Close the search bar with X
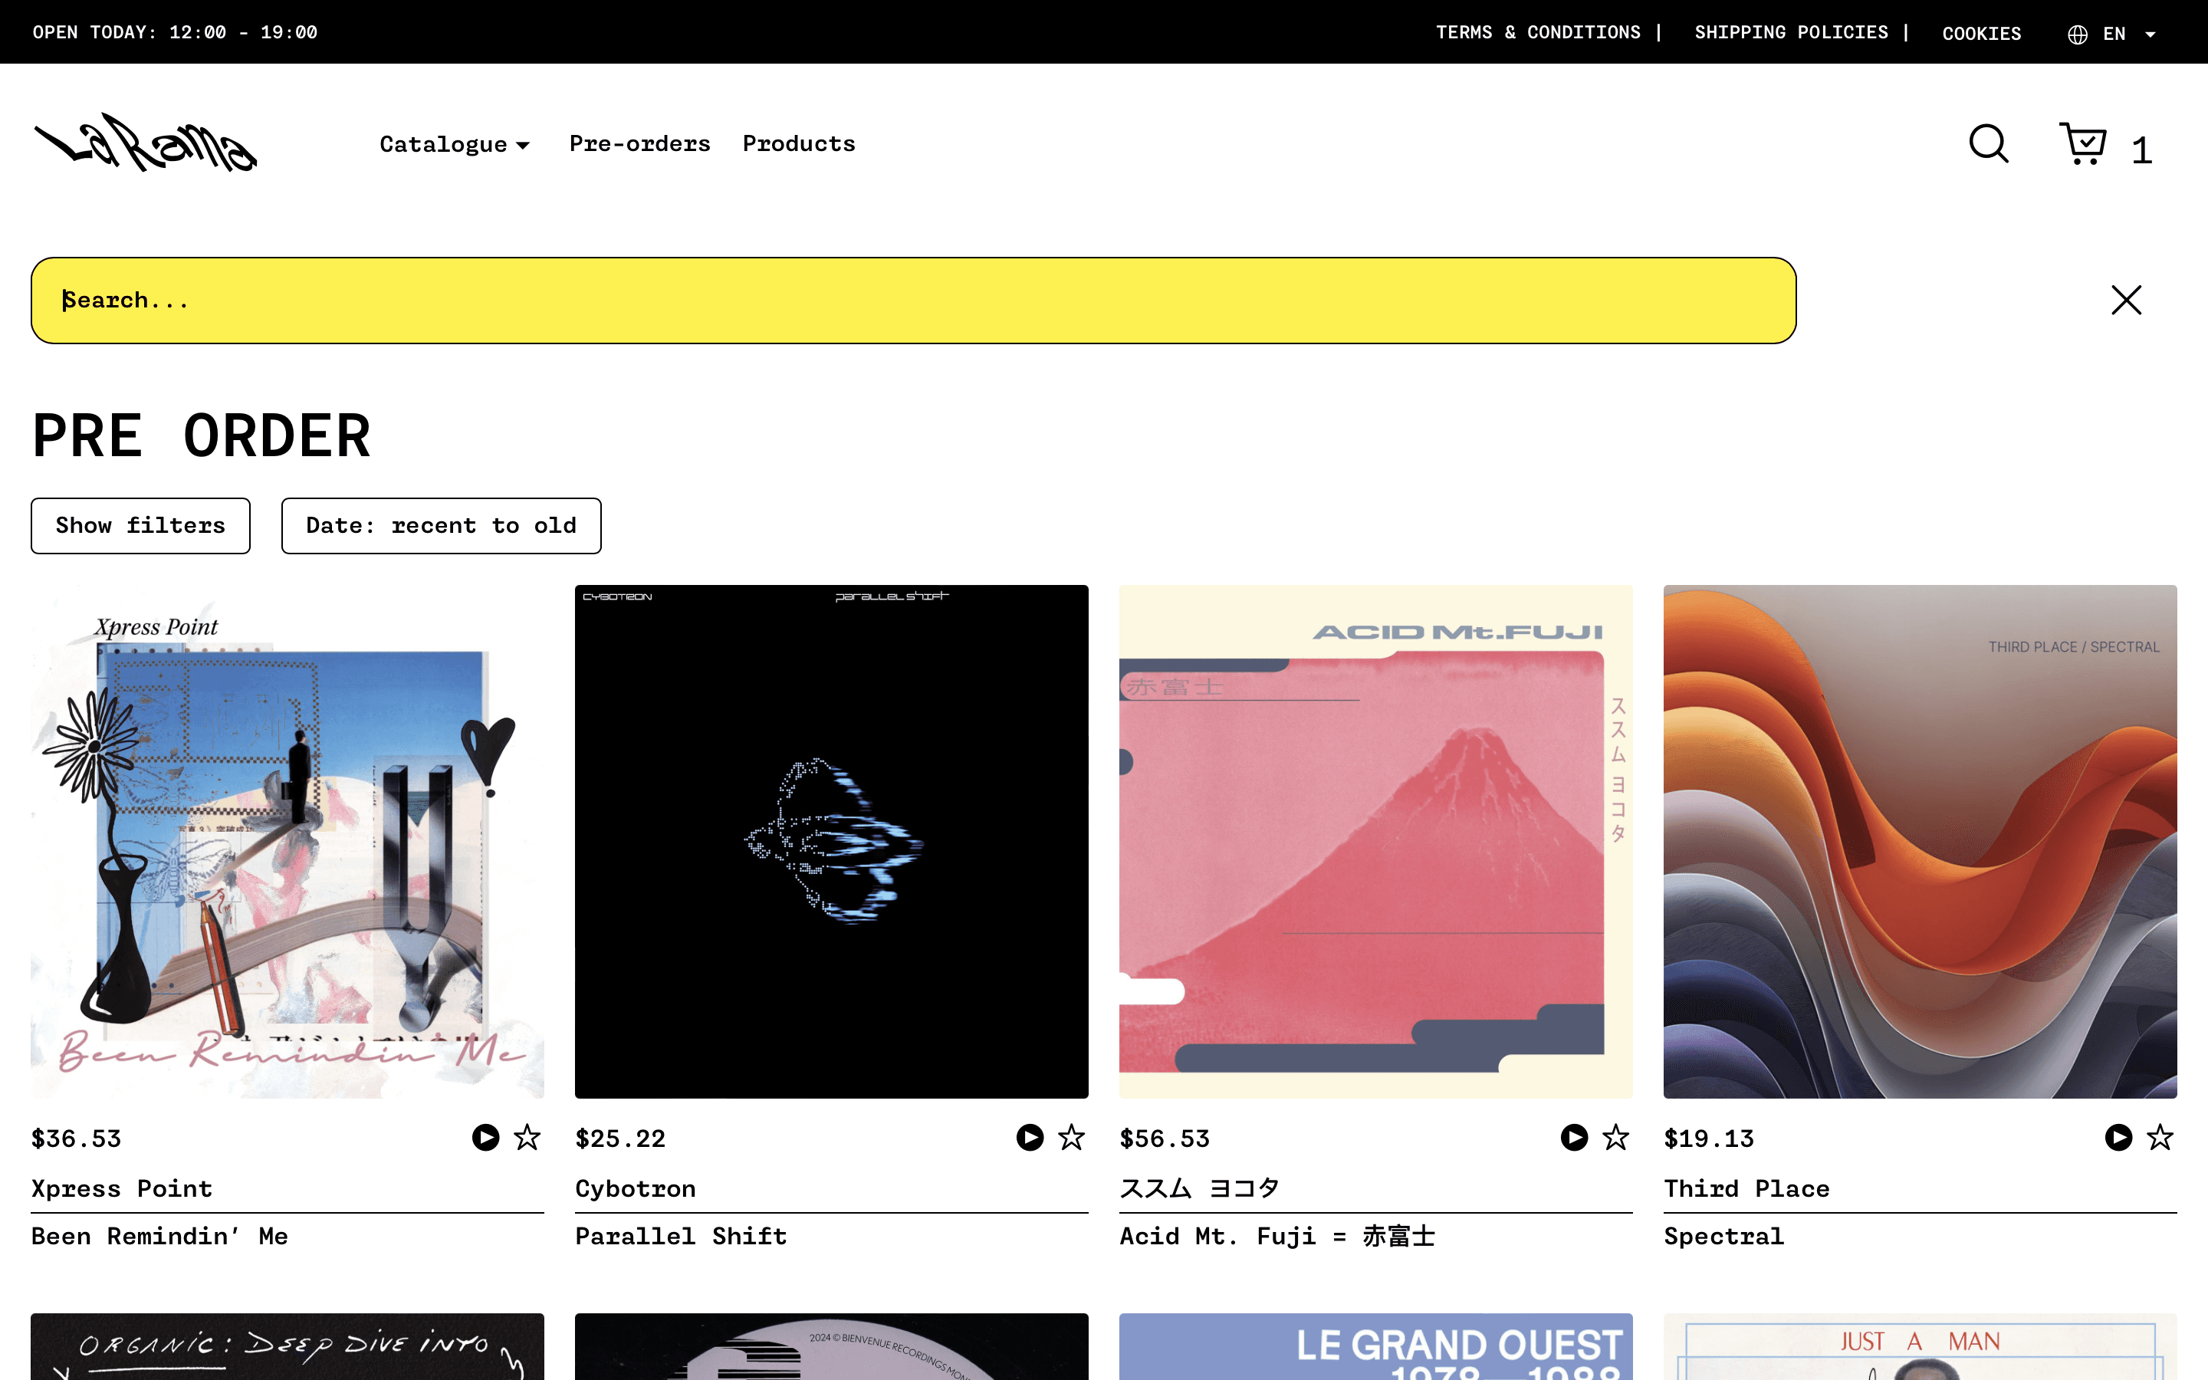This screenshot has height=1380, width=2208. pyautogui.click(x=2126, y=301)
